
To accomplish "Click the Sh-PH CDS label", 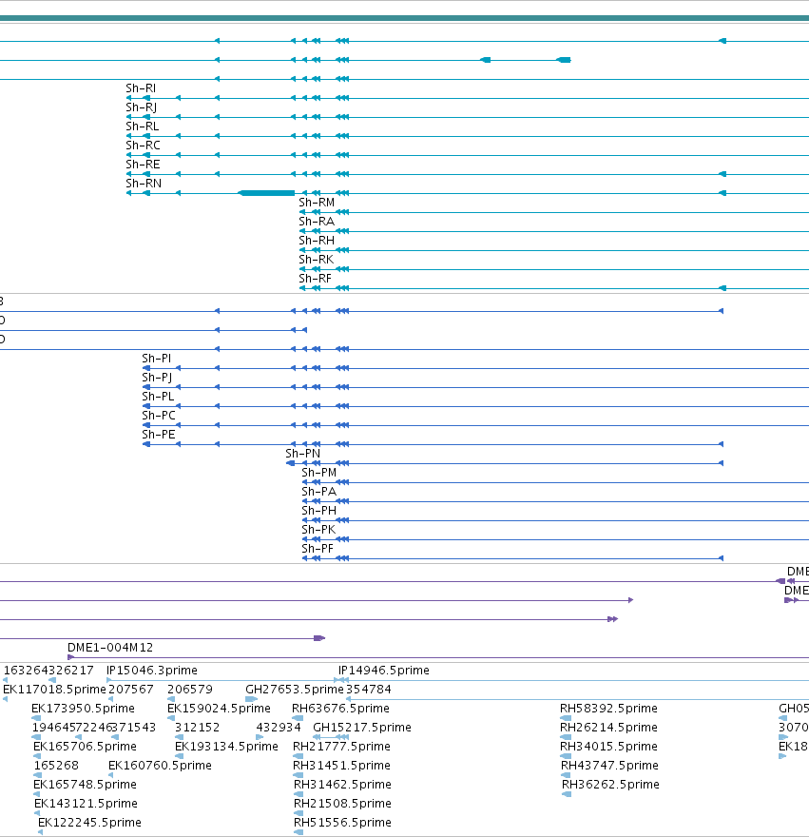I will [x=319, y=511].
